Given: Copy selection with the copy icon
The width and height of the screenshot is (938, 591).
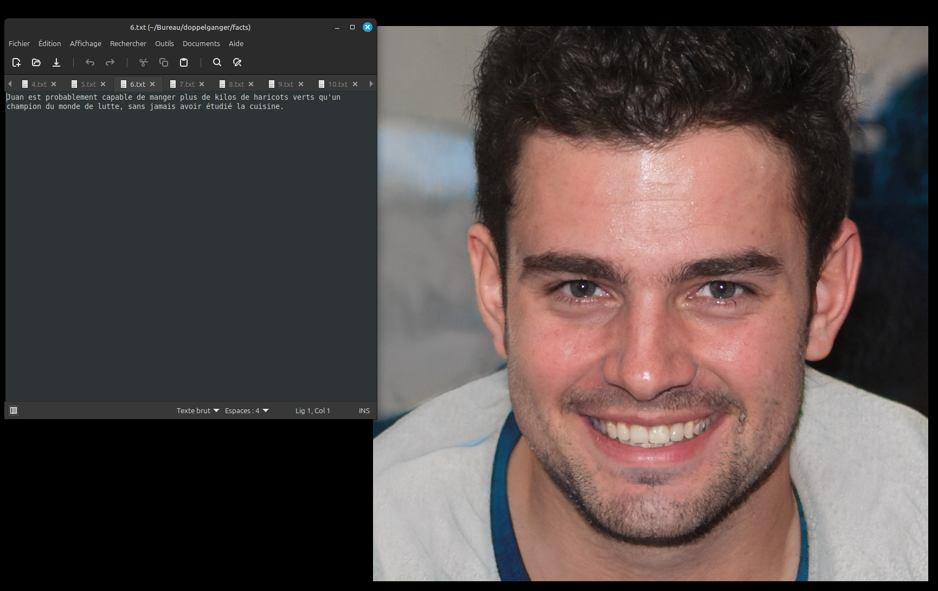Looking at the screenshot, I should (163, 62).
